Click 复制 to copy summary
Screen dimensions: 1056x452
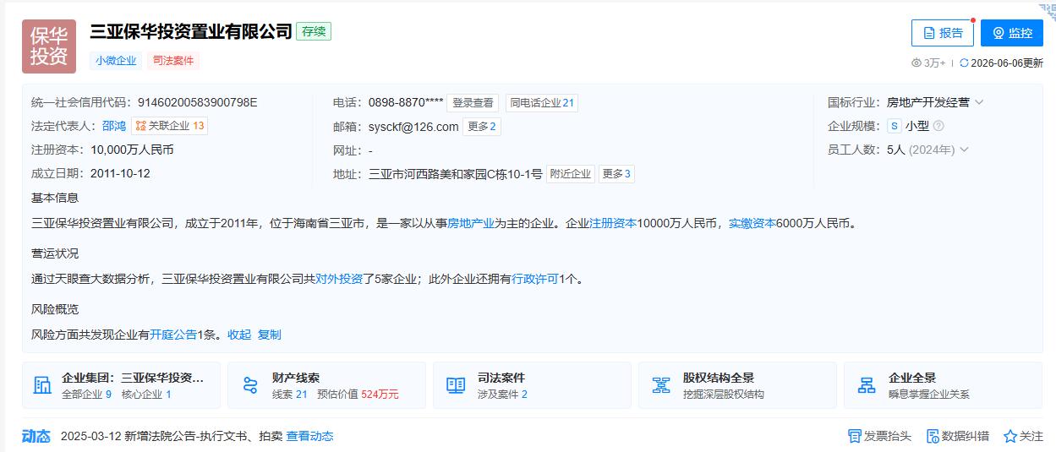click(270, 335)
